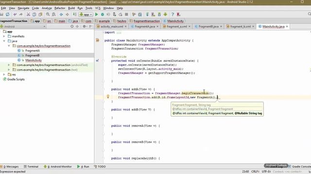Select Gradle Scripts in project tree
Screen dimensions: 311x174
point(16,79)
